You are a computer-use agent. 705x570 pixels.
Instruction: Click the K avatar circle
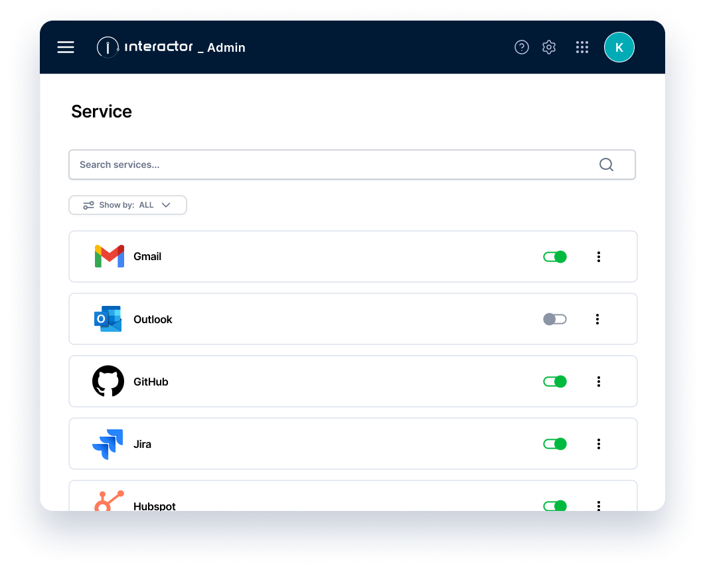(x=619, y=47)
